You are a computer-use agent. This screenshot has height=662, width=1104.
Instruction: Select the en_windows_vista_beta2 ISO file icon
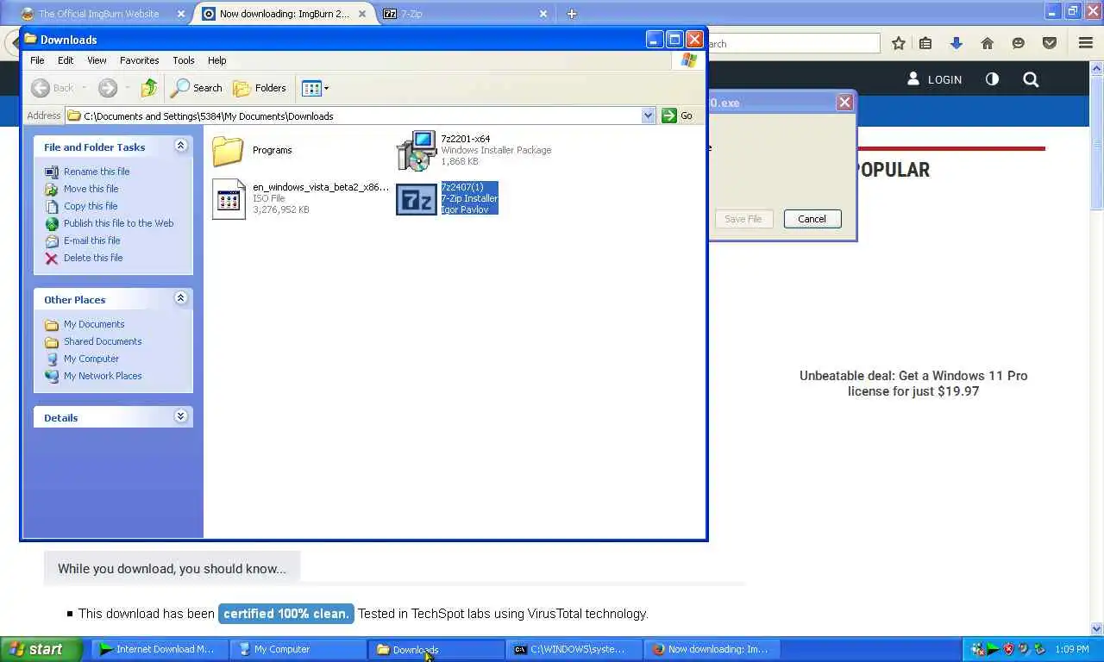click(x=229, y=199)
